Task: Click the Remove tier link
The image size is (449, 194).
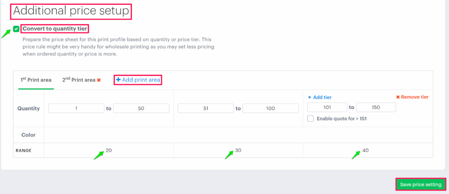Action: [x=414, y=97]
